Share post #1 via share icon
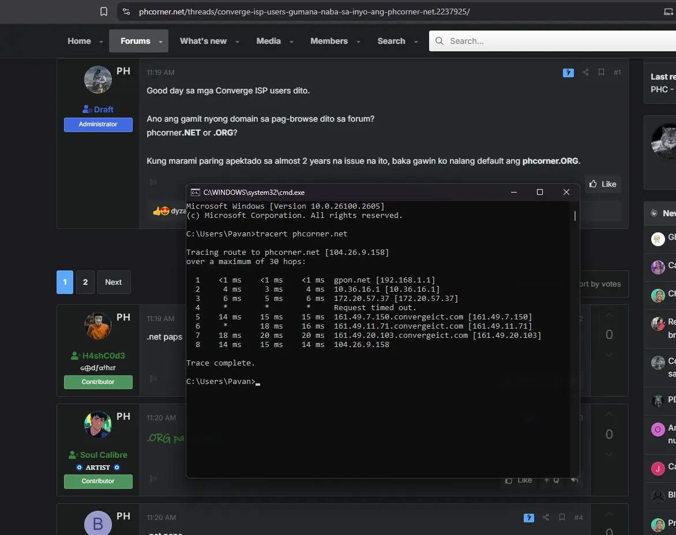 tap(585, 73)
